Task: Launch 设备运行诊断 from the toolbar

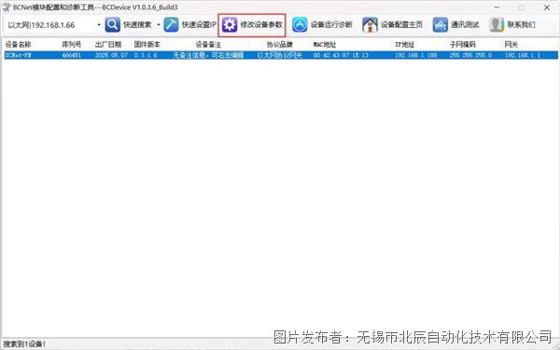Action: pyautogui.click(x=322, y=24)
